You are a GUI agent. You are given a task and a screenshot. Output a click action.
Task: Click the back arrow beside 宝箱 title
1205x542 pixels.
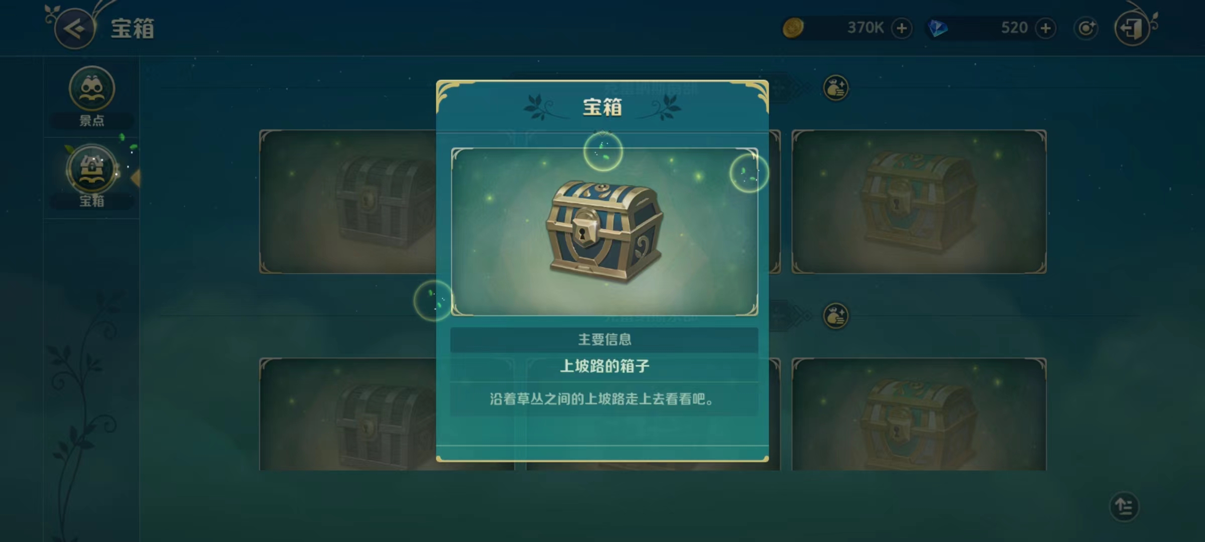pos(75,29)
